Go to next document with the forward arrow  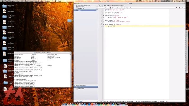[108, 8]
